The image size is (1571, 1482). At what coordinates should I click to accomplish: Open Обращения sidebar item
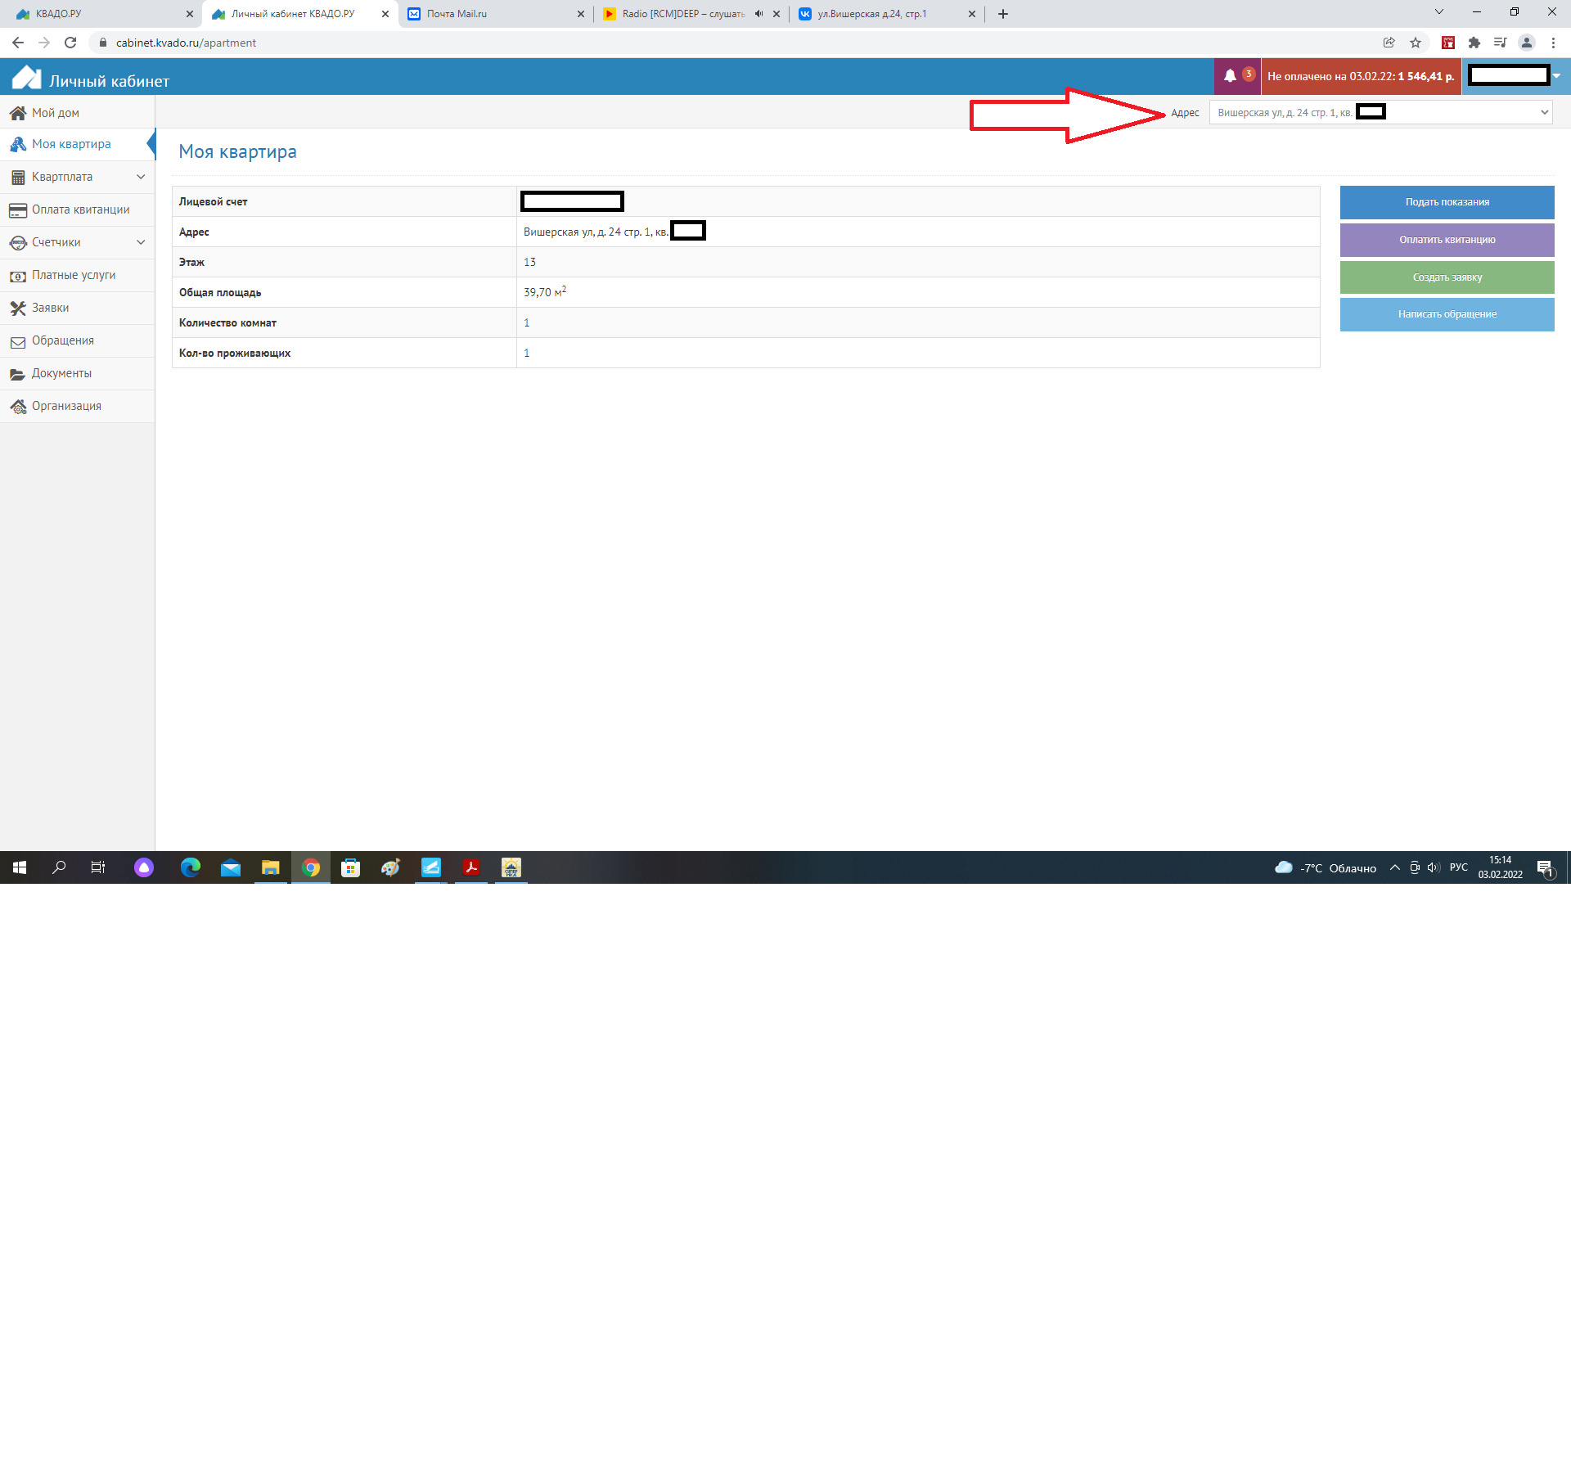coord(77,340)
